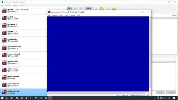Screen dimensions: 178x100
Task: Click the VM window scroll left arrow
Action: click(48, 93)
